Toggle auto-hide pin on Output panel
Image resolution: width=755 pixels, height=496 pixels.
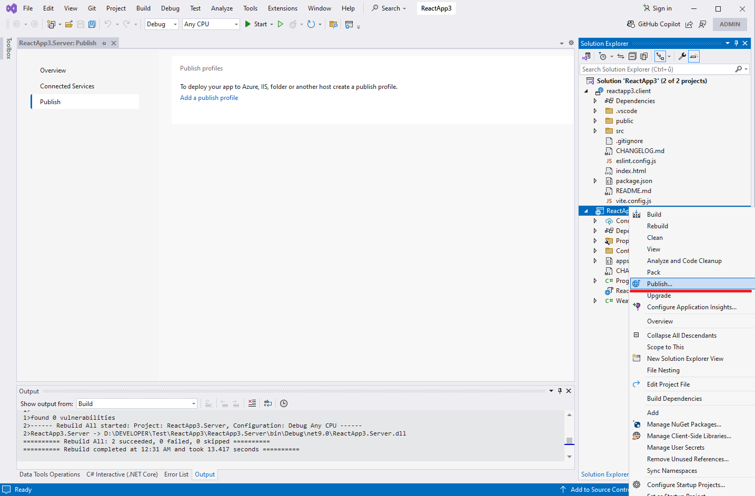(560, 391)
